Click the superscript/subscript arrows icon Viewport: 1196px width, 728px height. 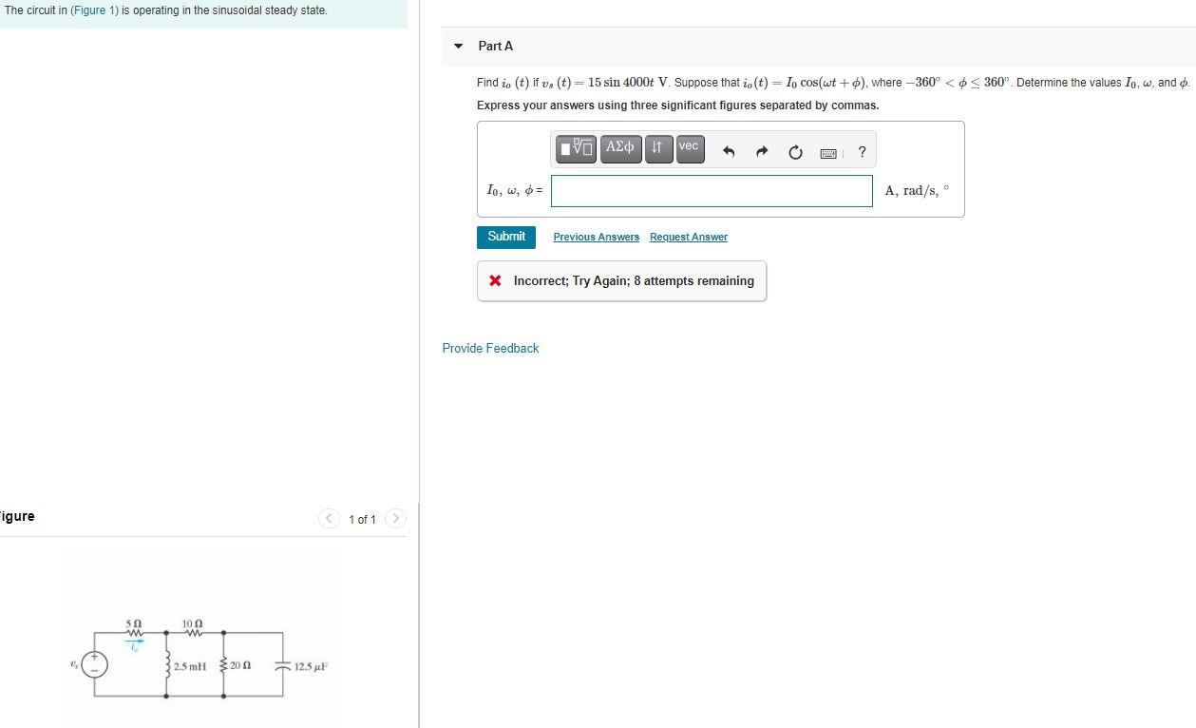[657, 148]
